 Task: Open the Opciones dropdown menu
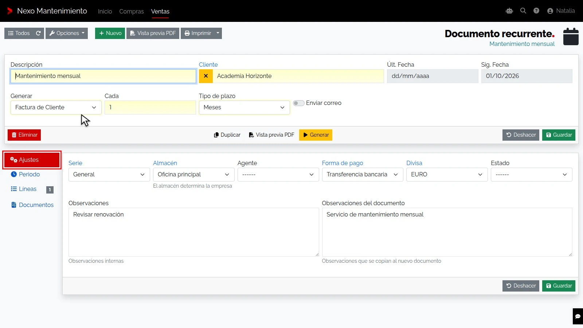point(67,33)
